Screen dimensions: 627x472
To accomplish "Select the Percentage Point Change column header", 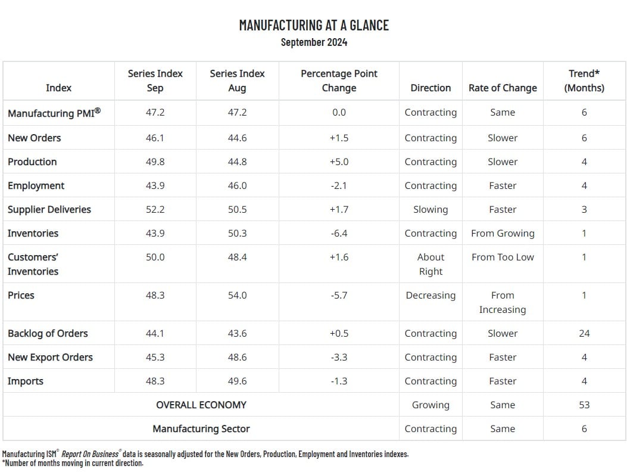I will pos(339,80).
